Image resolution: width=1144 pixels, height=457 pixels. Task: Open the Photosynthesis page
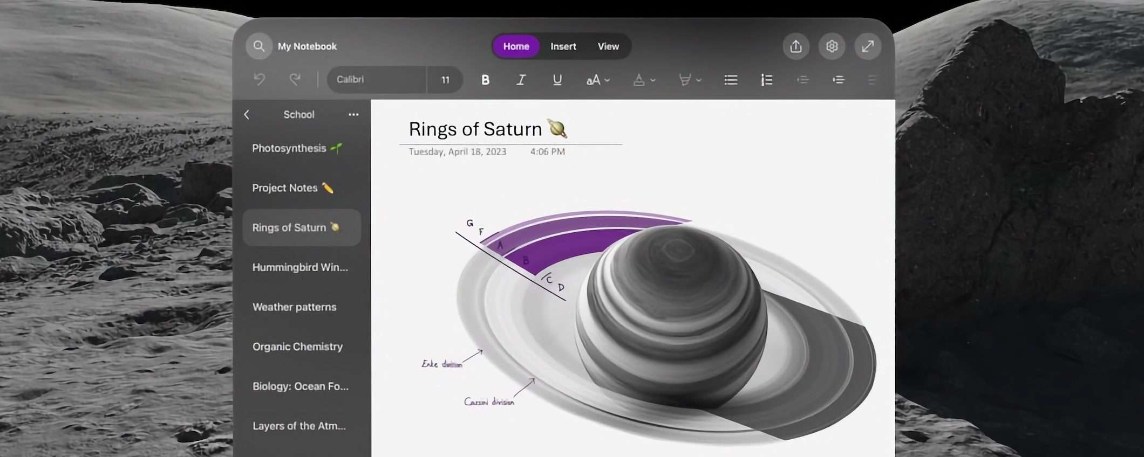tap(302, 148)
